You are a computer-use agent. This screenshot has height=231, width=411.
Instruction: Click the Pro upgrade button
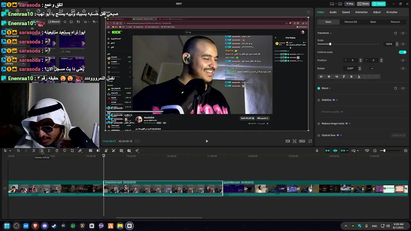pyautogui.click(x=349, y=4)
